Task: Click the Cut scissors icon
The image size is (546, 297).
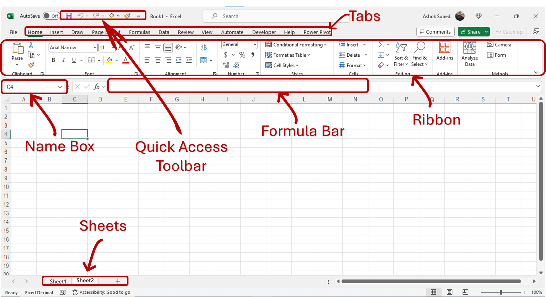Action: 31,45
